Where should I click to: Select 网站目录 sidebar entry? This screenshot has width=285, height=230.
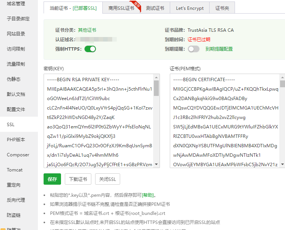coord(16,34)
